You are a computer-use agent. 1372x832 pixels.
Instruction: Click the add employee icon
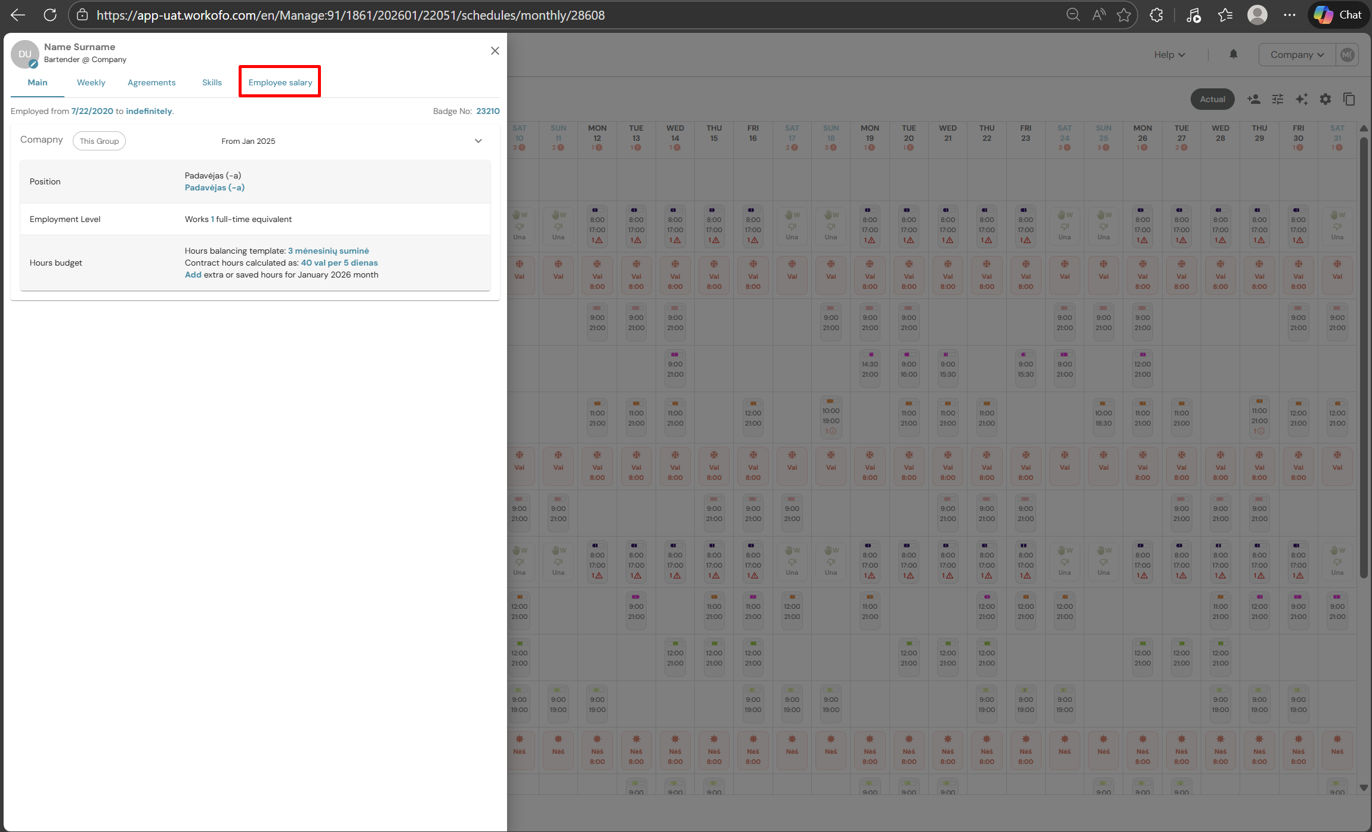tap(1253, 99)
